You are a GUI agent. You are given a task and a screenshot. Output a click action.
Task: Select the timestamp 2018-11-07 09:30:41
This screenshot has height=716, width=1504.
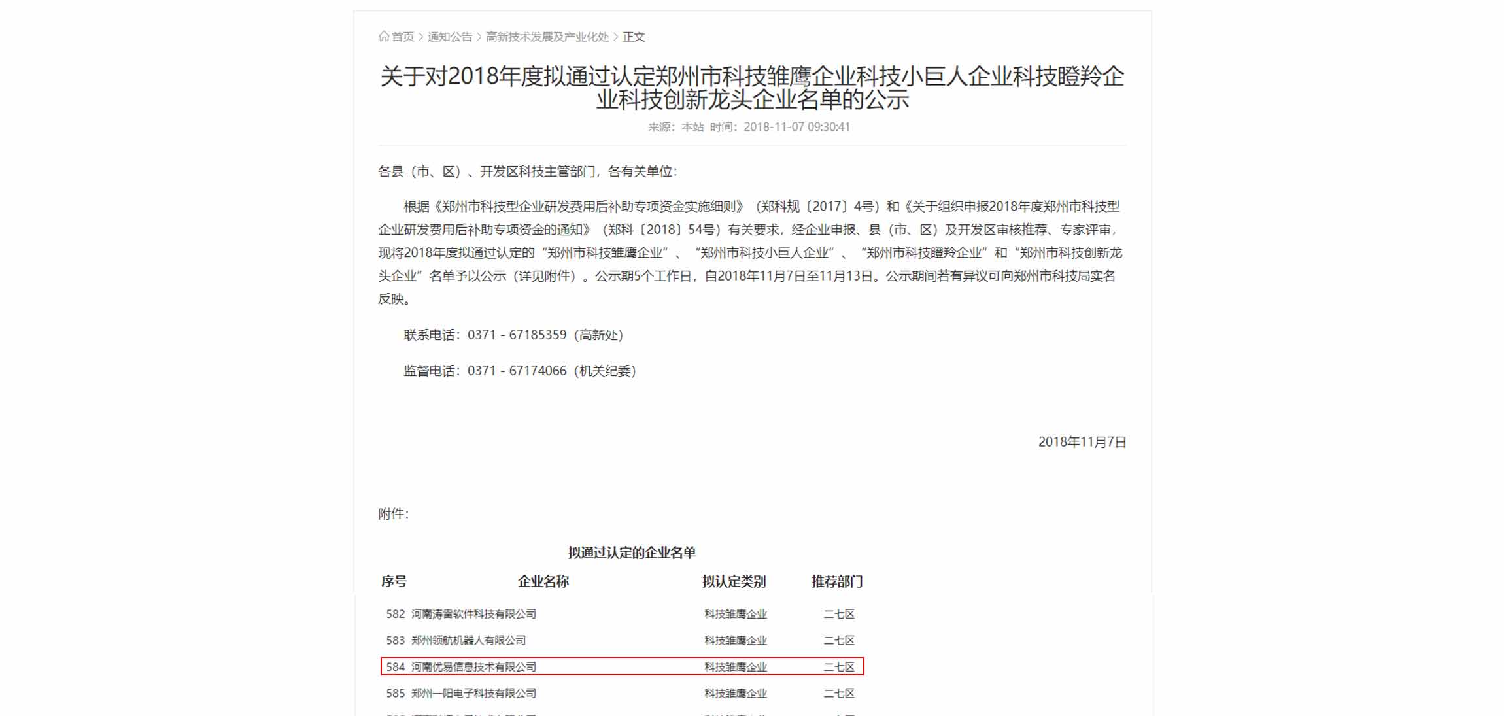pos(796,127)
